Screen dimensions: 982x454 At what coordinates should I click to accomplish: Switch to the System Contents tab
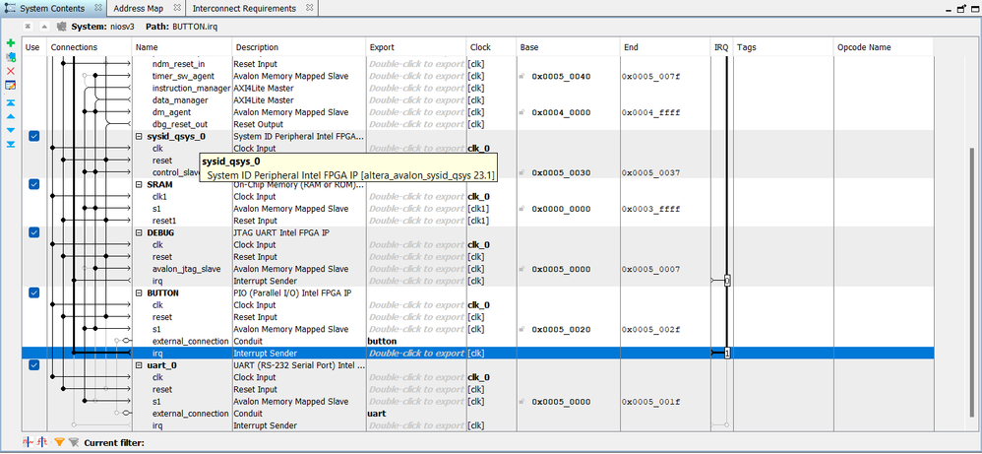[52, 8]
